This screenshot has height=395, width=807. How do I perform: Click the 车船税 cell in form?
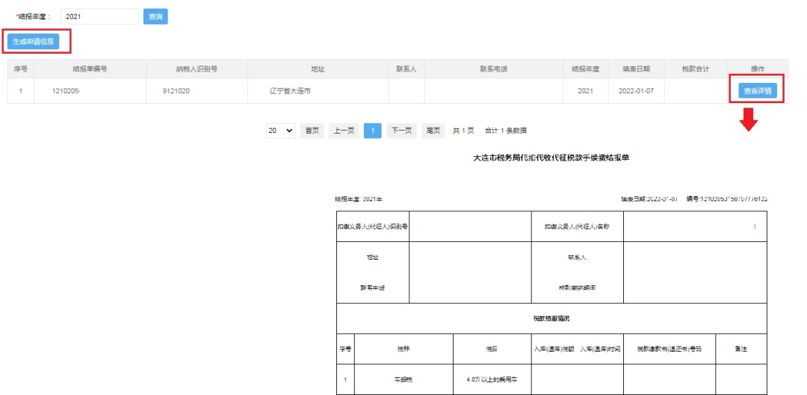tap(403, 379)
